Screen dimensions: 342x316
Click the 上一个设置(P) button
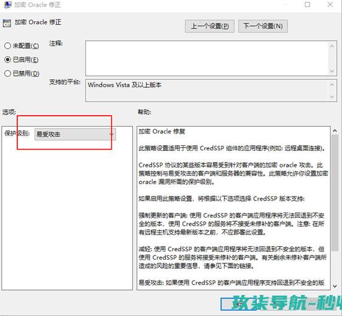(x=210, y=27)
